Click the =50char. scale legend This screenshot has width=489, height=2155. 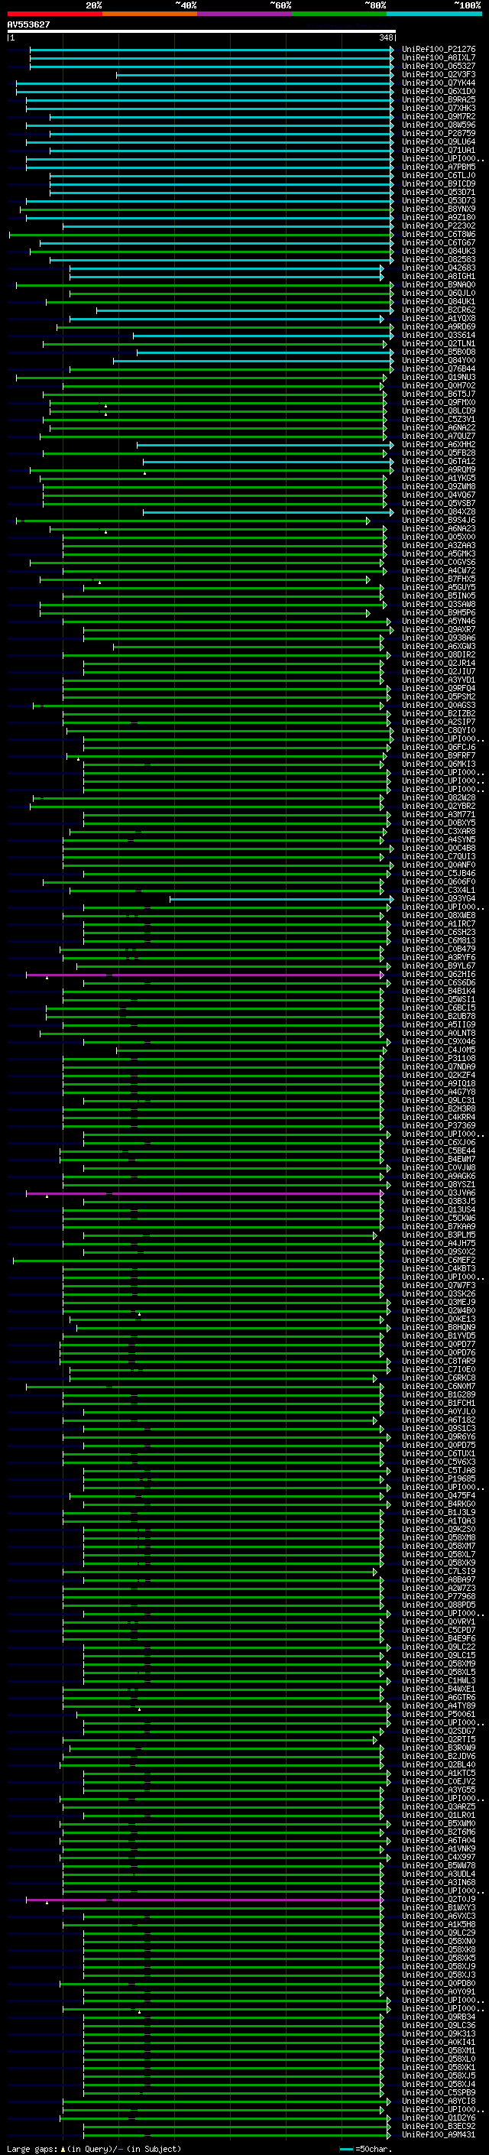[365, 2148]
